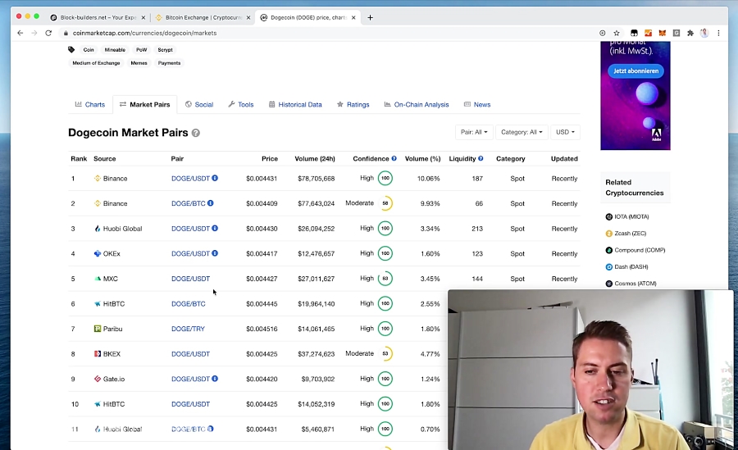Image resolution: width=738 pixels, height=450 pixels.
Task: Click the Scrypt tag
Action: [165, 49]
